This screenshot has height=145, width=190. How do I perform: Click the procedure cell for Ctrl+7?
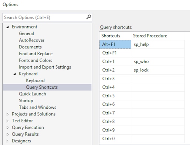point(158,113)
